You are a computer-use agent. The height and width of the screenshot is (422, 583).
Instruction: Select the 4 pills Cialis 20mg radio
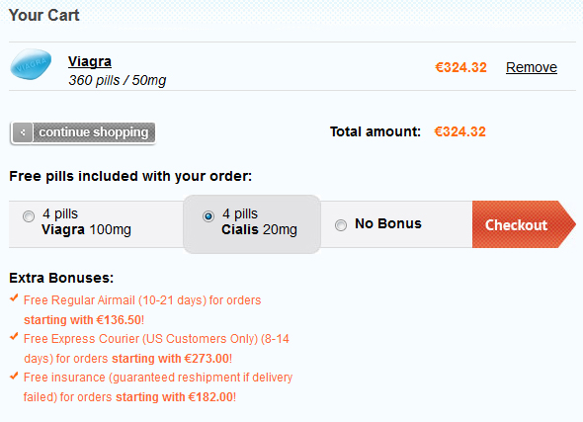coord(208,215)
